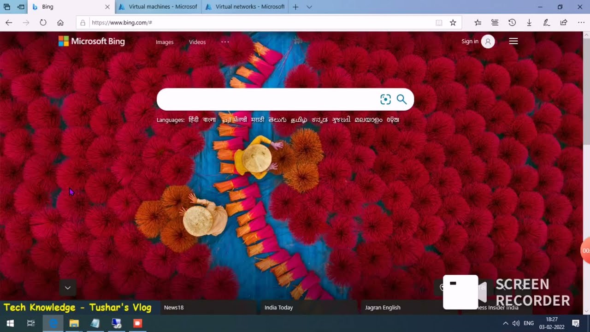This screenshot has width=590, height=332.
Task: Switch Bing to Kannada language
Action: click(319, 120)
